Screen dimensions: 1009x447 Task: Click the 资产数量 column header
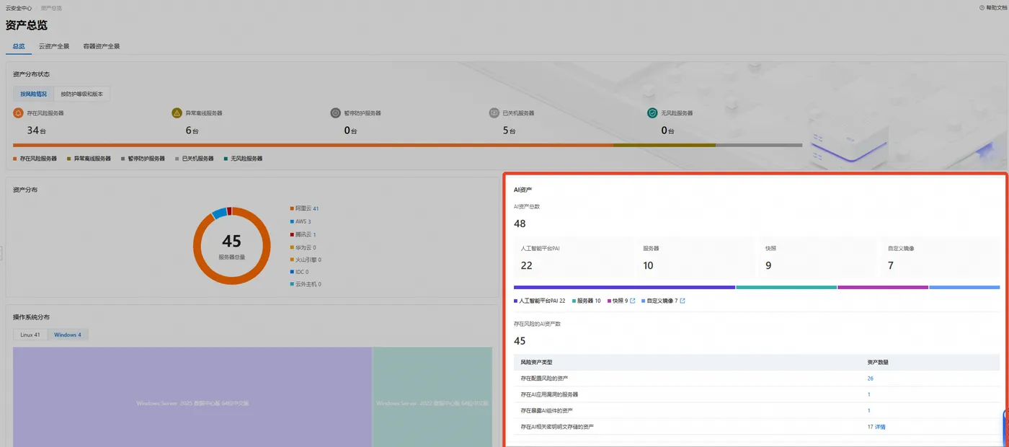tap(878, 362)
